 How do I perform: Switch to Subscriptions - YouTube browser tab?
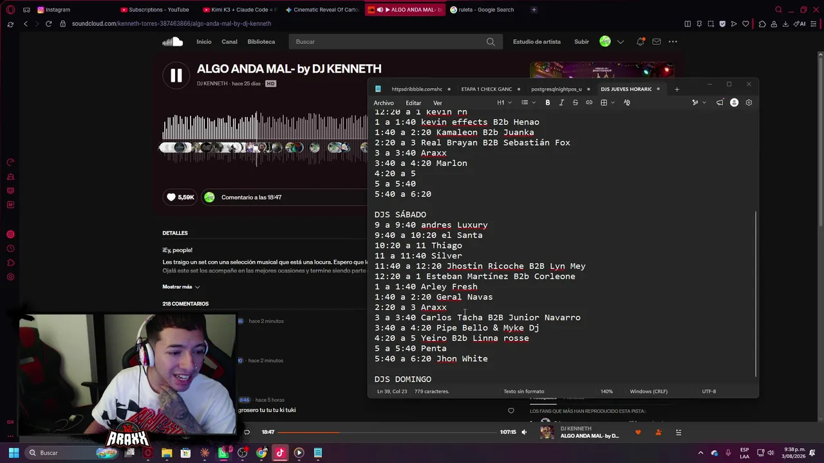click(x=158, y=10)
